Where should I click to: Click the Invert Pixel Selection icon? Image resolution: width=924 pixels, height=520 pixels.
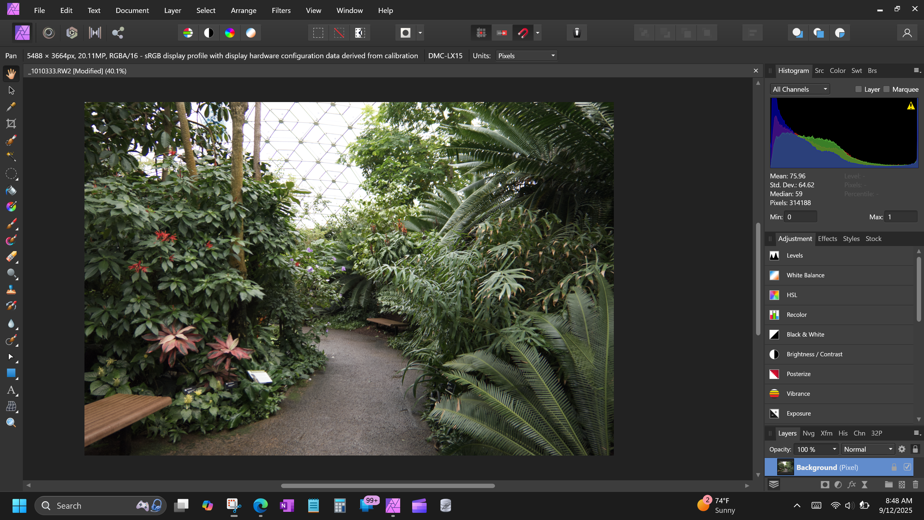360,33
